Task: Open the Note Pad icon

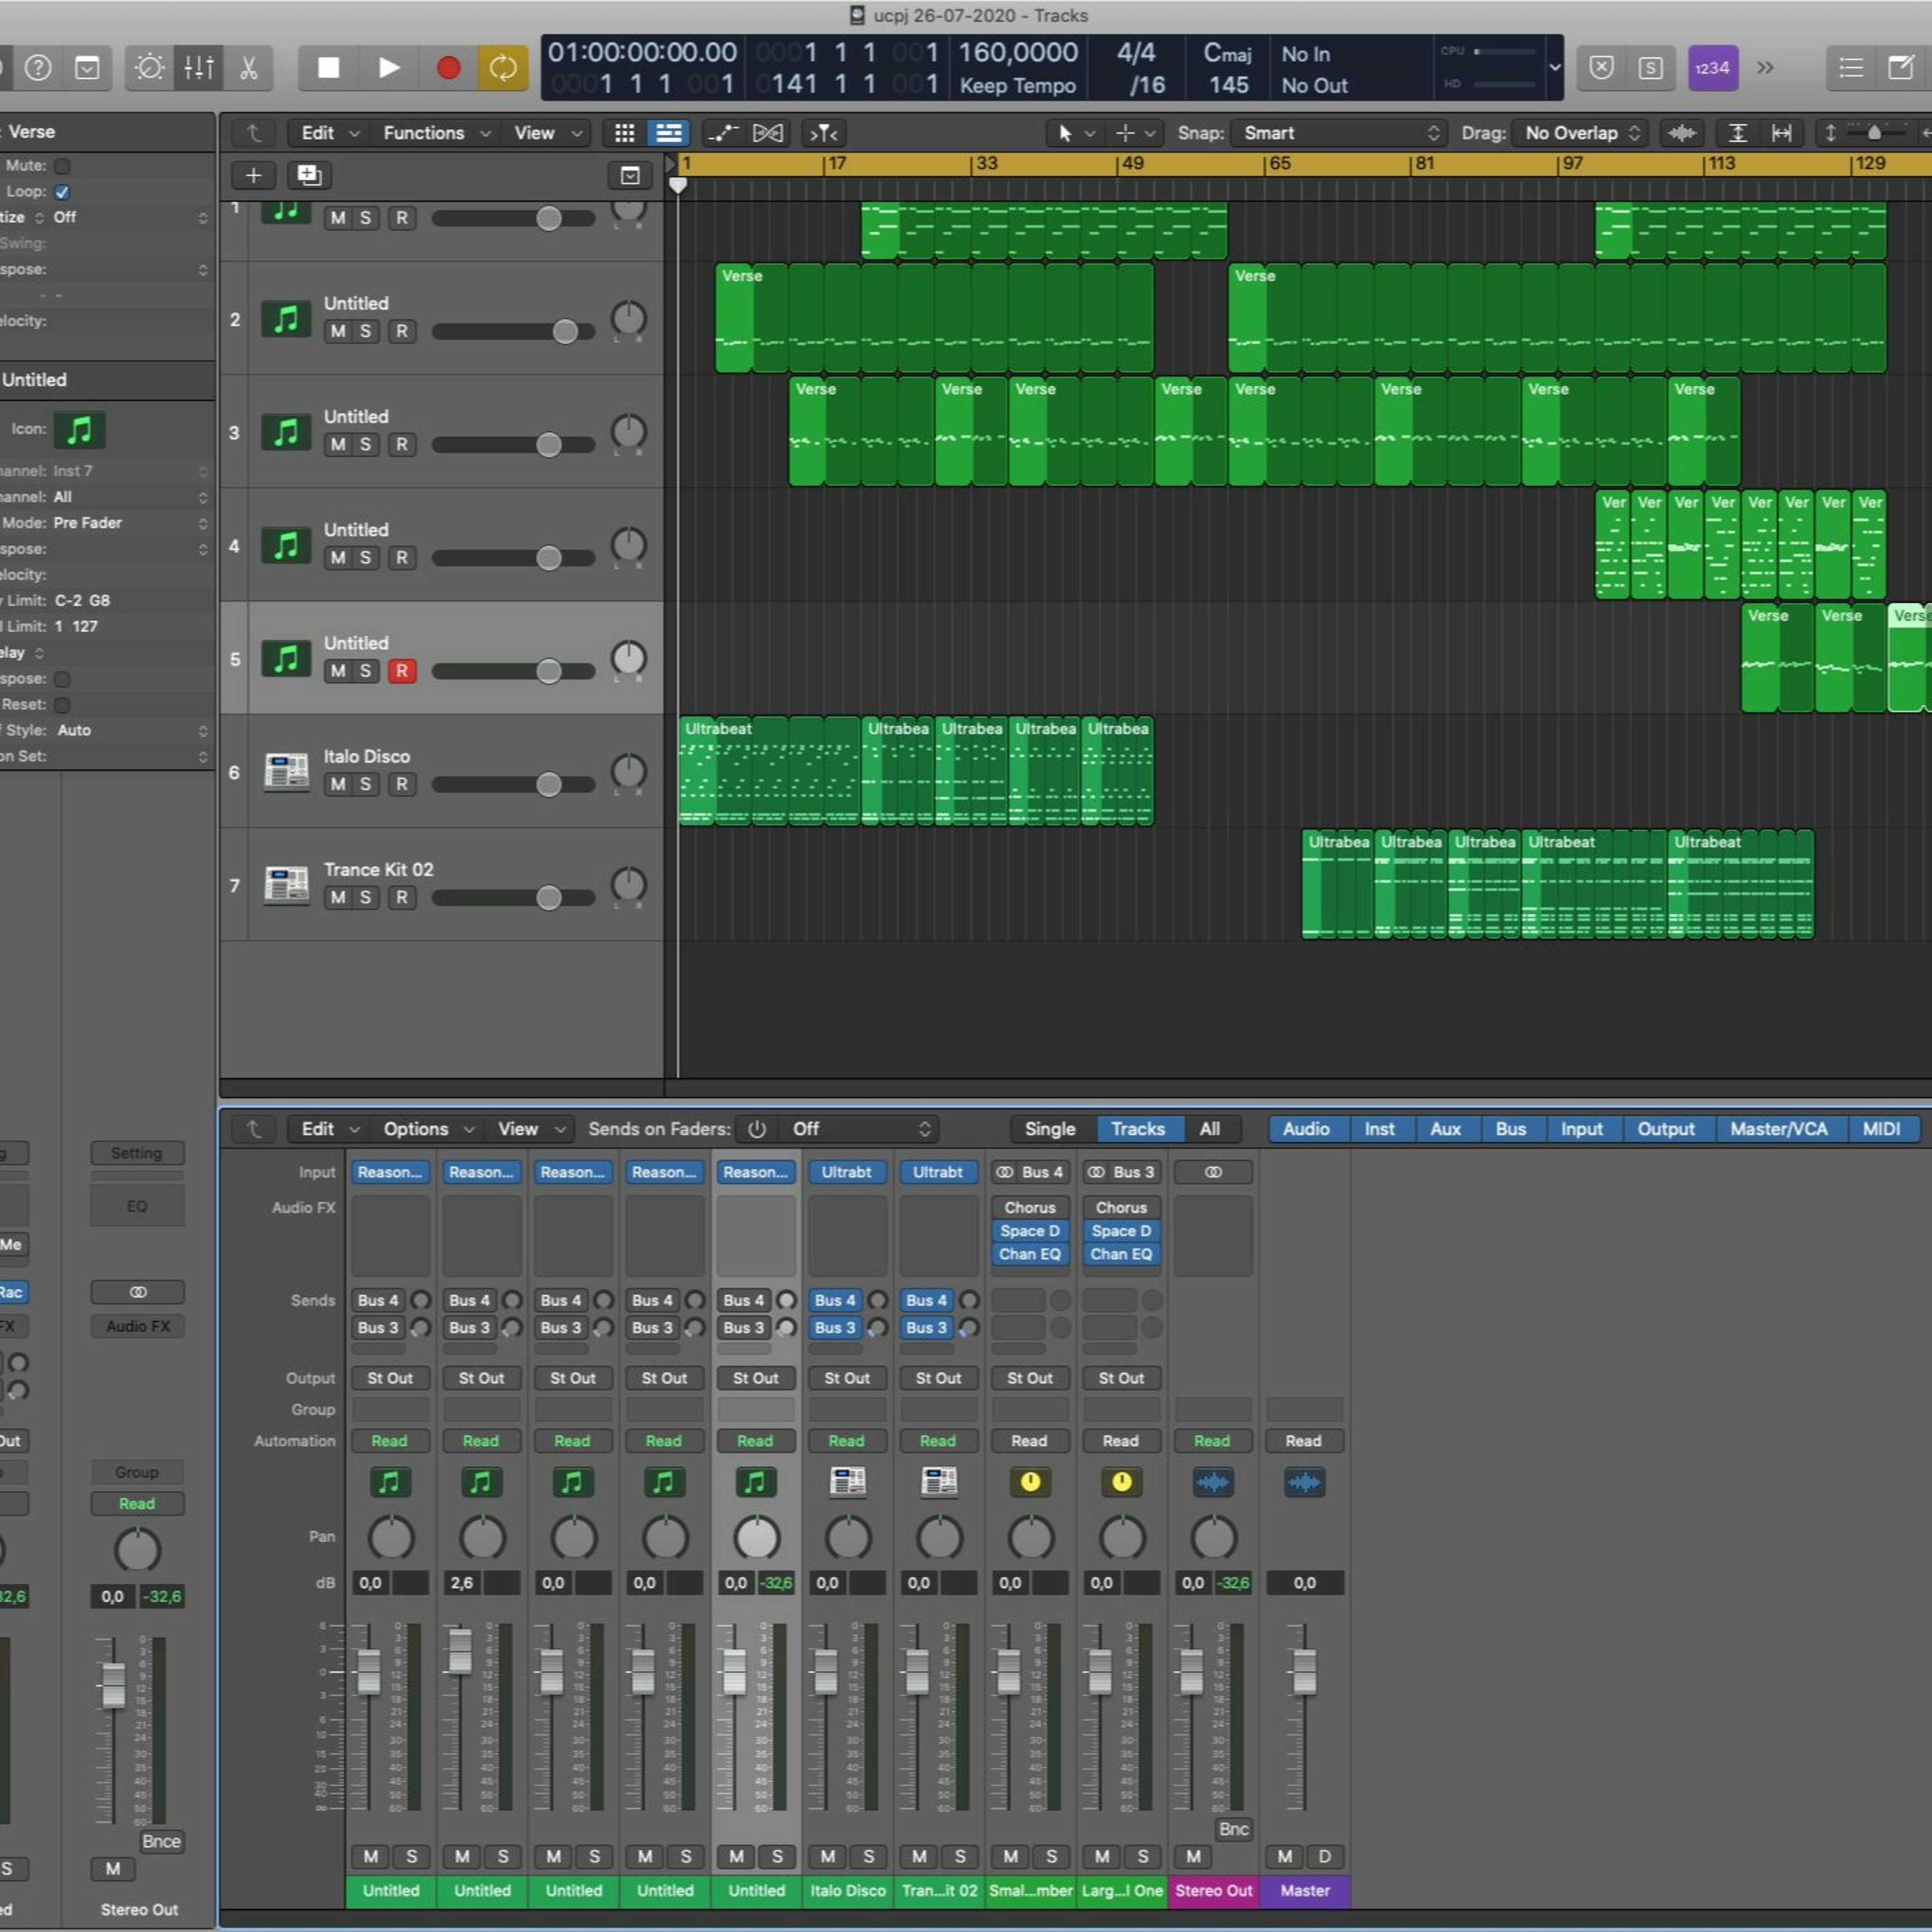Action: [x=1900, y=68]
